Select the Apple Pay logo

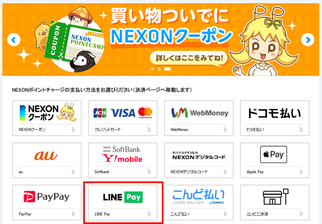point(273,154)
